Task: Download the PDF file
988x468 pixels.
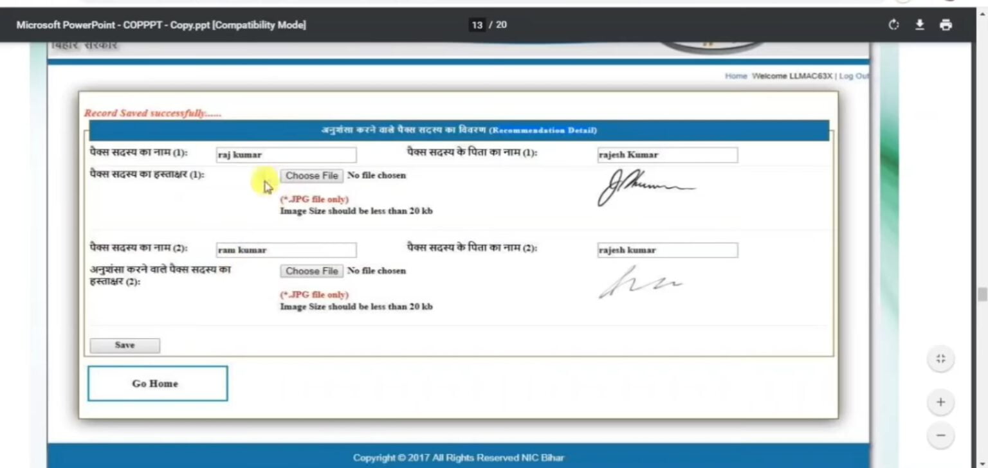Action: tap(920, 25)
